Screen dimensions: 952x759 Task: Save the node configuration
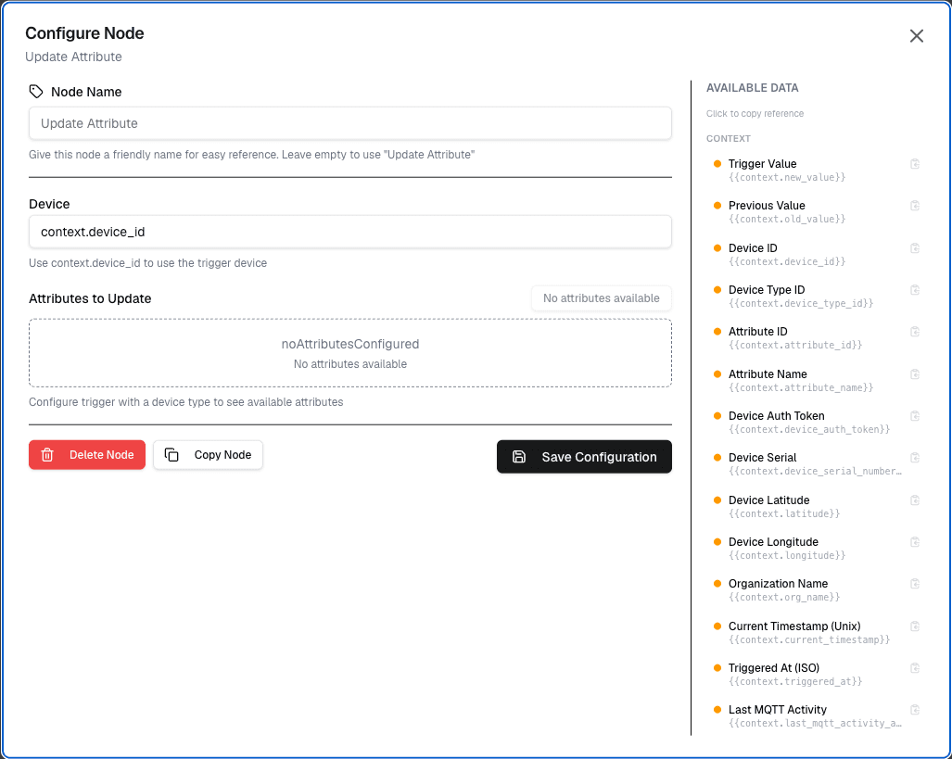584,457
